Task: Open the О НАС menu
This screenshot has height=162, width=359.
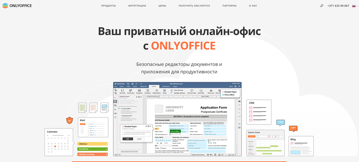Action: pyautogui.click(x=253, y=6)
